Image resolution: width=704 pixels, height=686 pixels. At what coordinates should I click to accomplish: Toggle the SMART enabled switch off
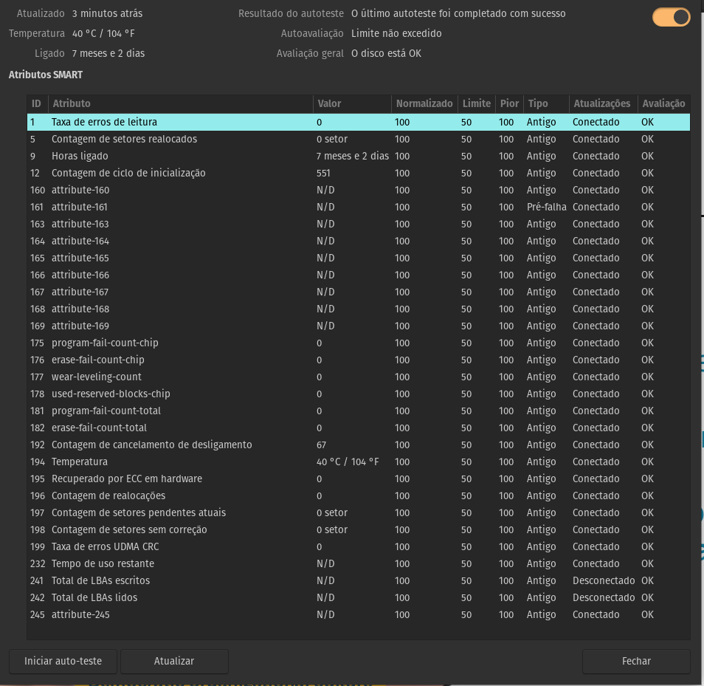pos(671,17)
